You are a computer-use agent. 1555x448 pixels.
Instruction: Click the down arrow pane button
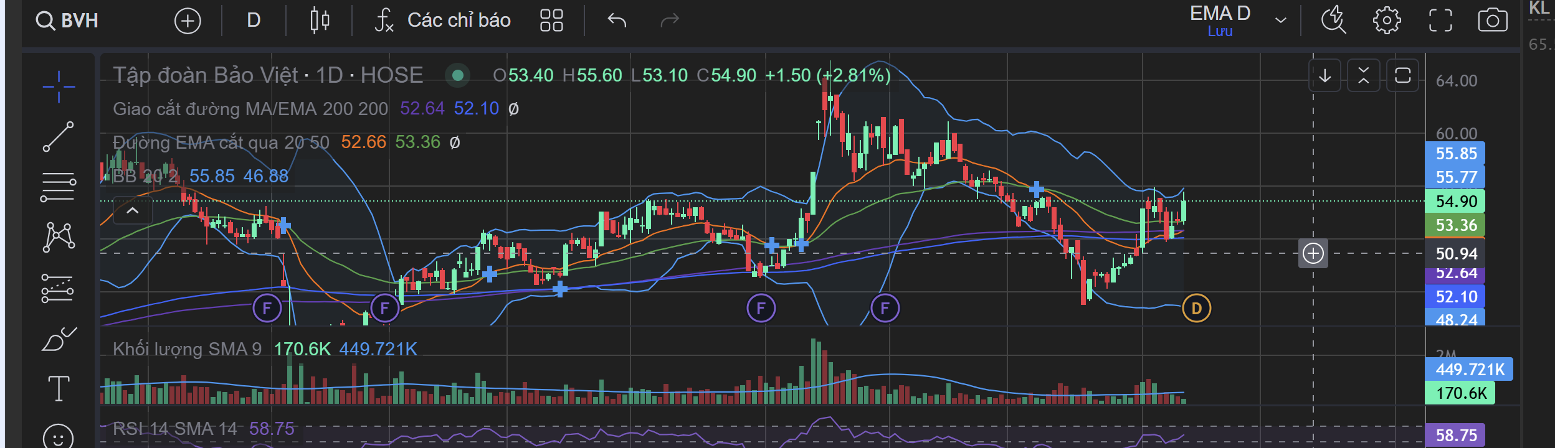coord(1325,76)
